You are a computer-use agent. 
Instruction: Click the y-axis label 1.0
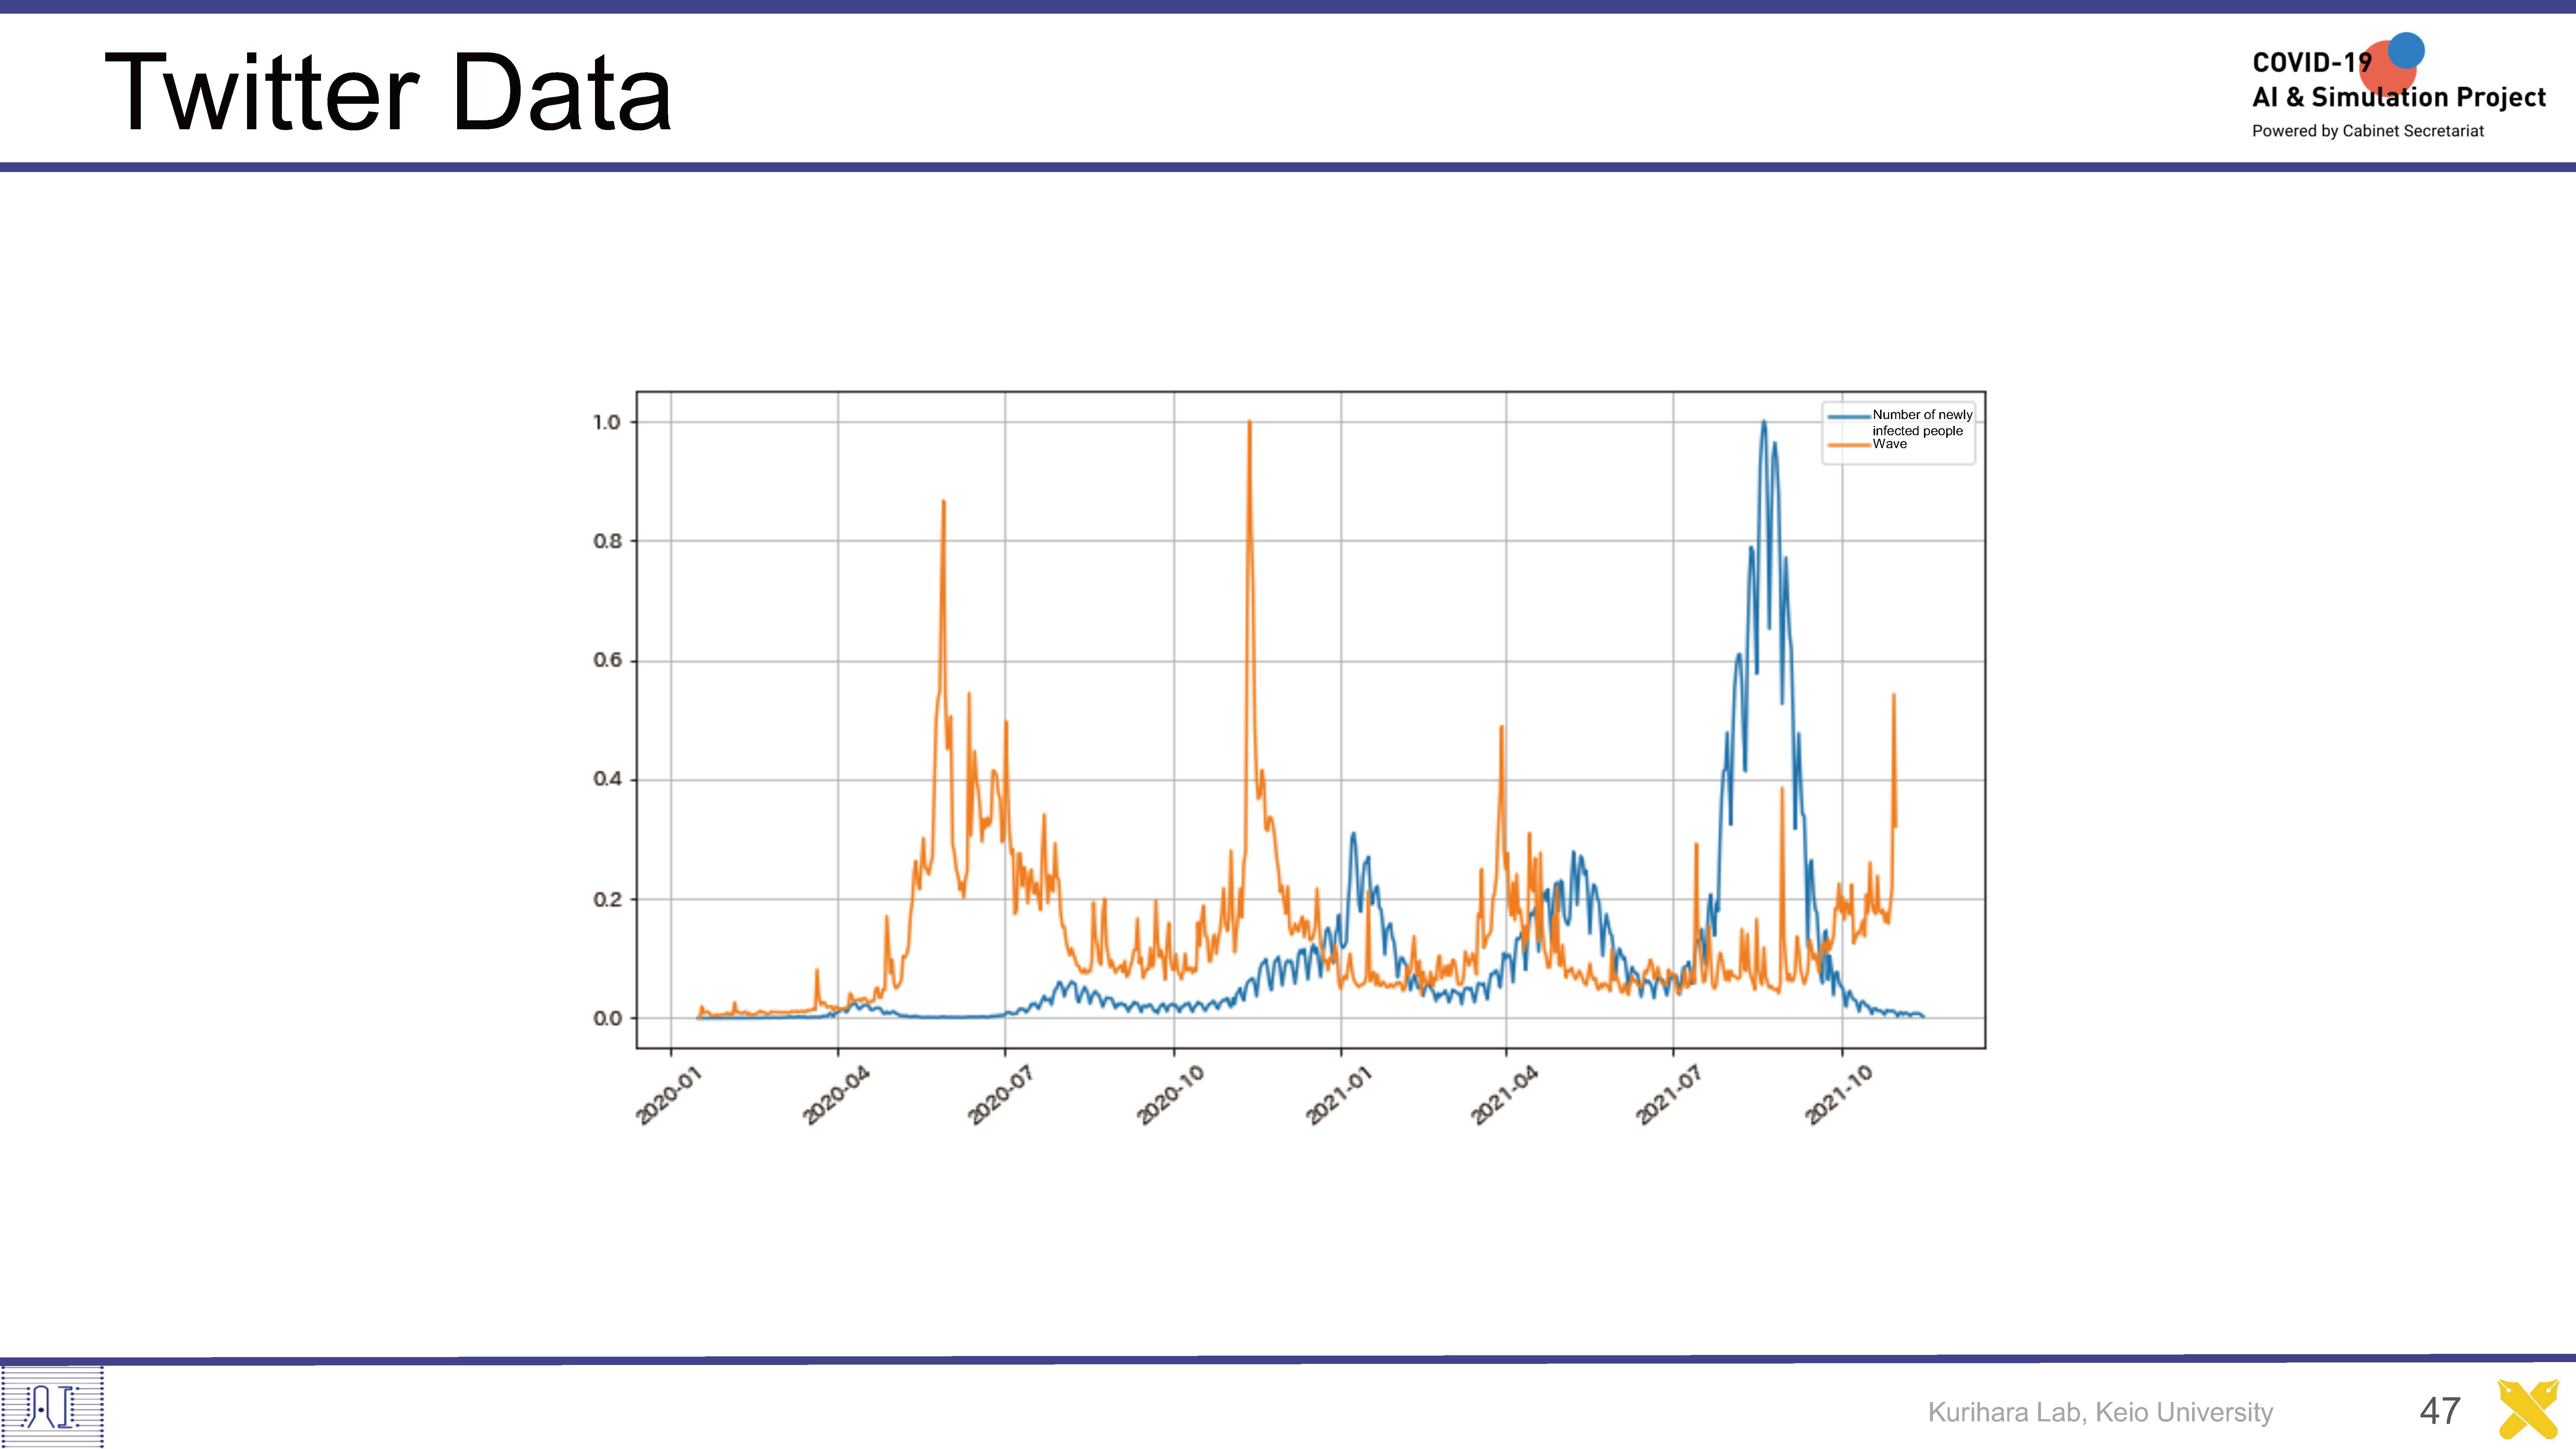(607, 422)
